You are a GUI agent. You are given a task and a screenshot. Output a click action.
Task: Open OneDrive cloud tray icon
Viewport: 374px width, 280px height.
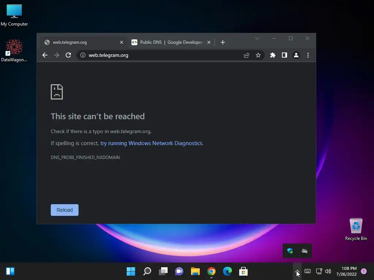305,251
